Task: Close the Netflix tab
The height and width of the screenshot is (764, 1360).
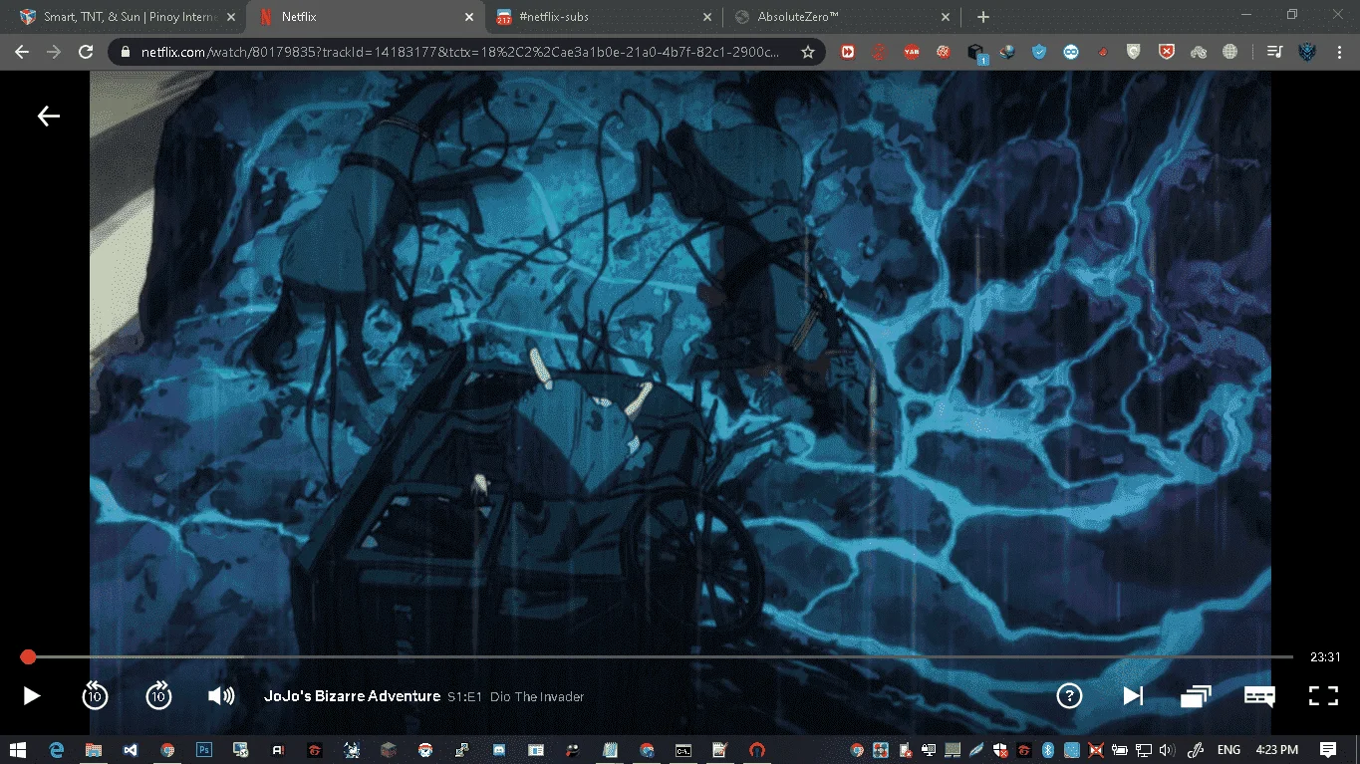Action: (469, 17)
